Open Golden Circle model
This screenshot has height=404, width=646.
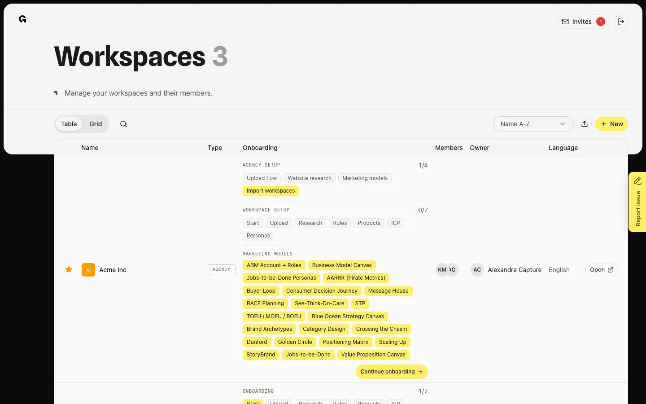(295, 342)
